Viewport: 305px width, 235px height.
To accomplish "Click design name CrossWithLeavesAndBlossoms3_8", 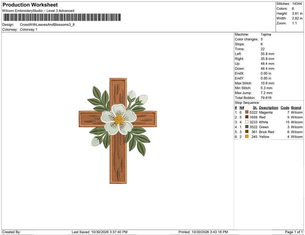I will click(x=47, y=25).
